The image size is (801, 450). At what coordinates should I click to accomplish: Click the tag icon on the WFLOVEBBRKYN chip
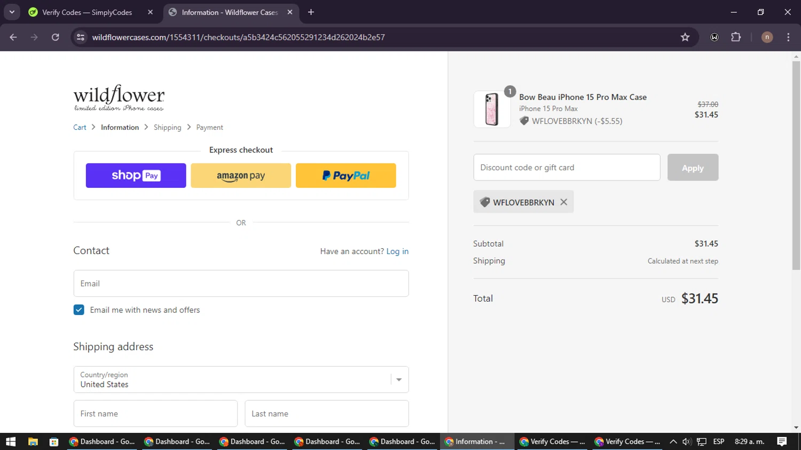point(485,202)
